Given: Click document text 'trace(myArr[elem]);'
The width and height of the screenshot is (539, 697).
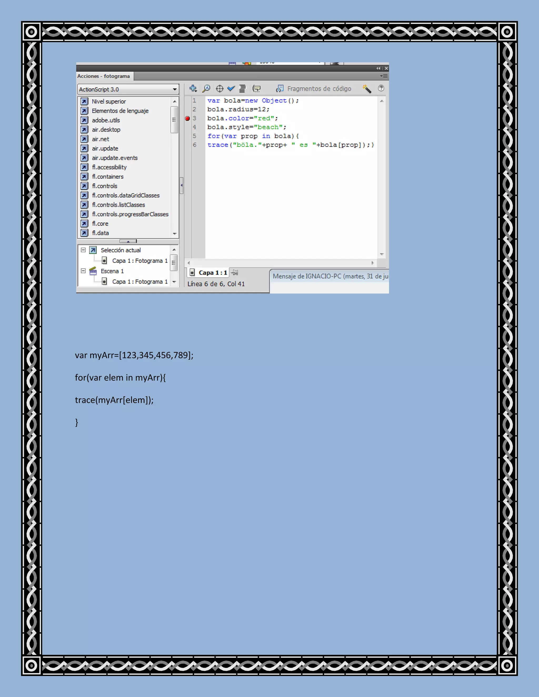Looking at the screenshot, I should click(114, 400).
